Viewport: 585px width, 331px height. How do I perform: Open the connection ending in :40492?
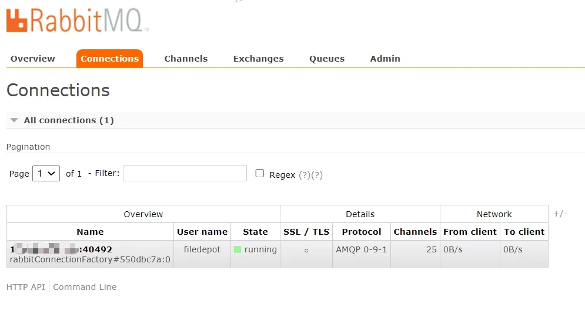point(61,249)
